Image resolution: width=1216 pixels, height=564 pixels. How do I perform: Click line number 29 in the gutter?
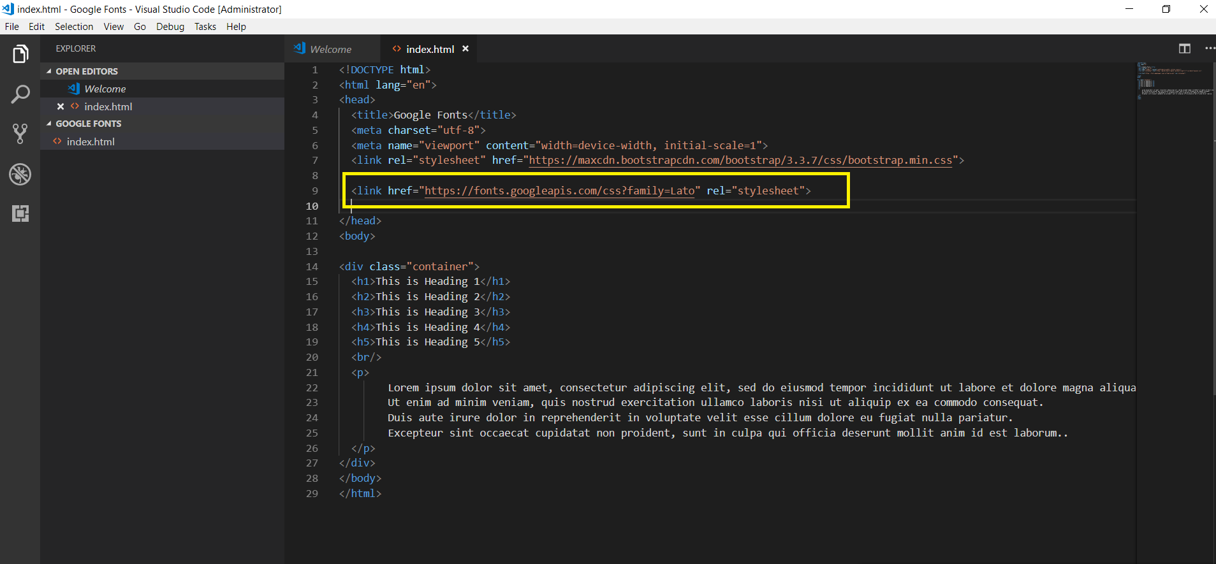(x=312, y=493)
